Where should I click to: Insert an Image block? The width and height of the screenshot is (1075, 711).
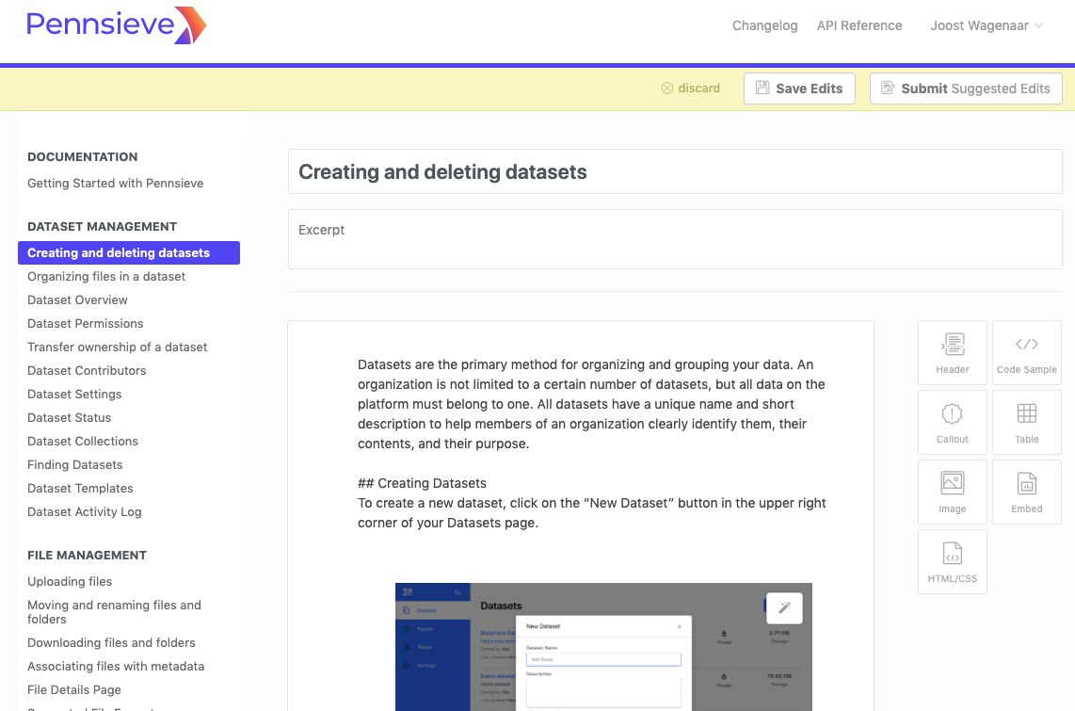tap(953, 493)
